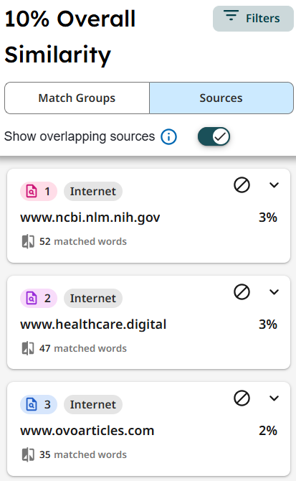Screen dimensions: 296x481
Task: Expand the www.ovoarticles.com source card
Action: 274,398
